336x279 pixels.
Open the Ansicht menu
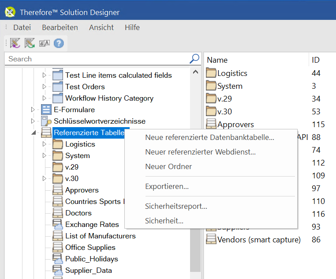point(101,27)
